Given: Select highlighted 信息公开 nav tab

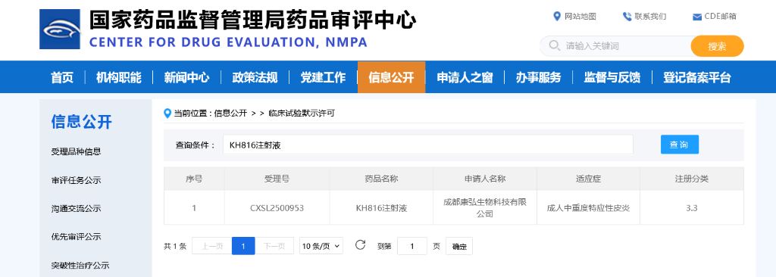Looking at the screenshot, I should click(392, 77).
